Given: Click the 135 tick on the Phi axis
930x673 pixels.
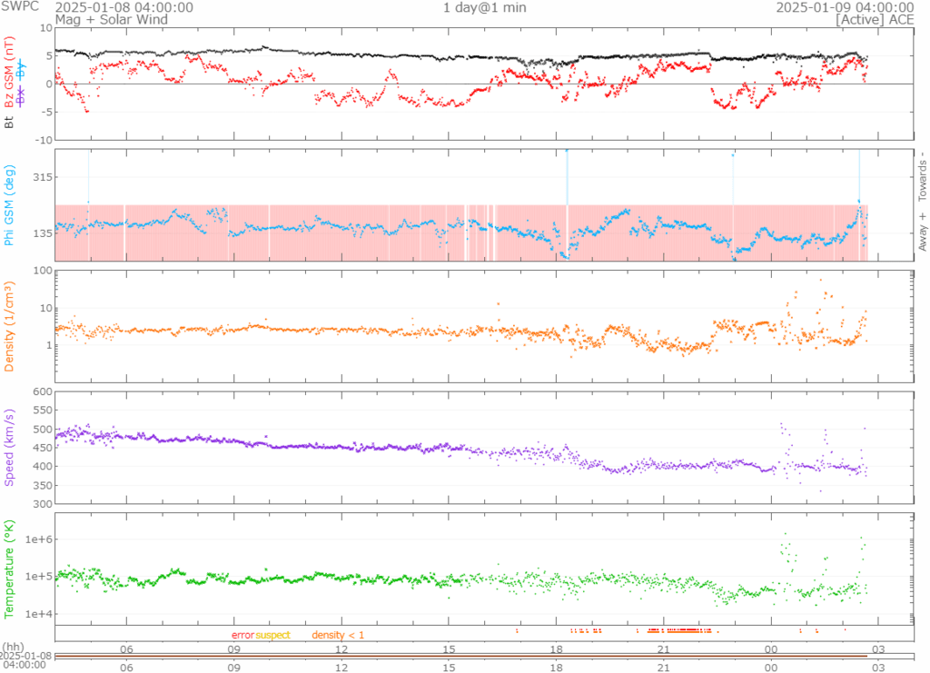Looking at the screenshot, I should 44,233.
